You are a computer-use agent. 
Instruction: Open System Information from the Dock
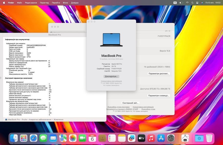click(x=185, y=138)
